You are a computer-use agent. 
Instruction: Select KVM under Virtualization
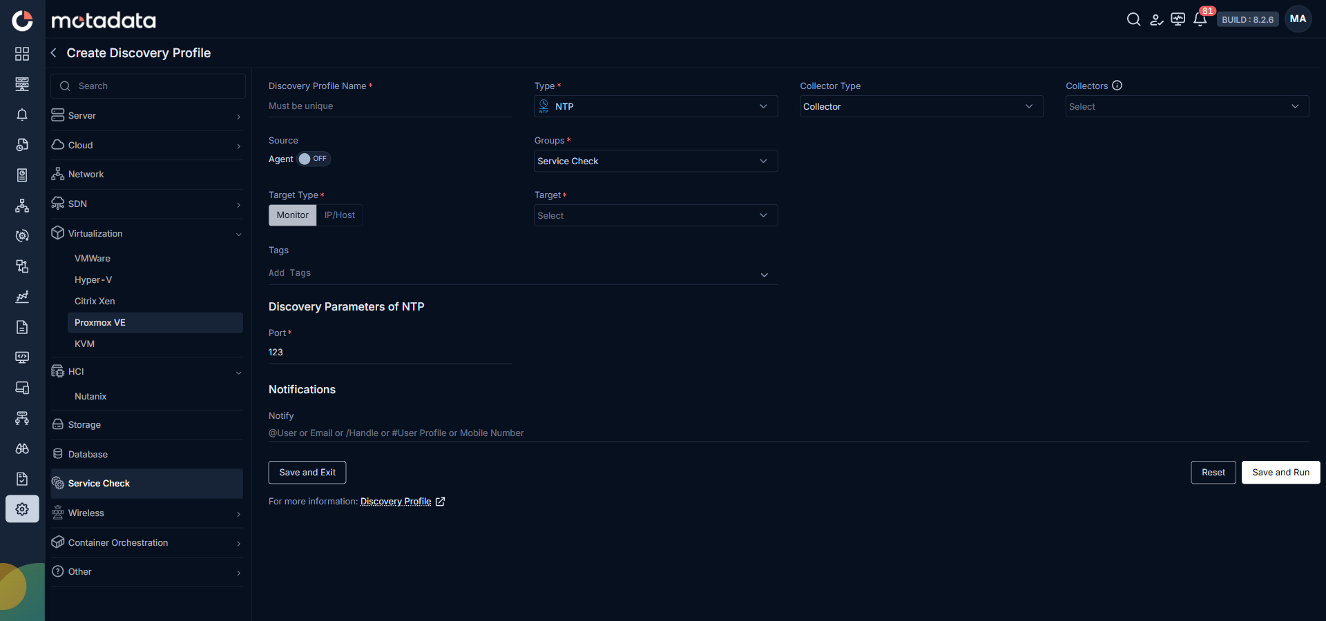pos(84,344)
